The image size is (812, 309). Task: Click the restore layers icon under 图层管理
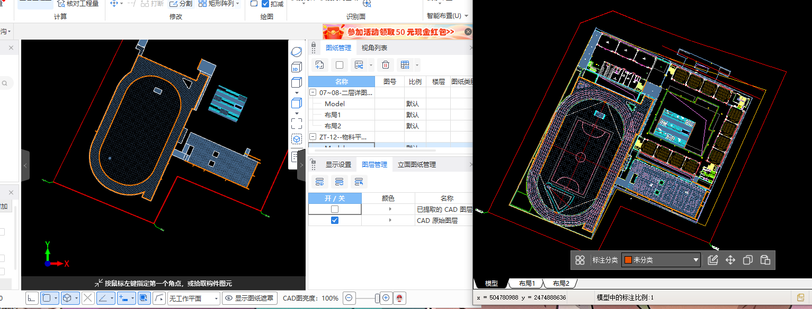(359, 182)
